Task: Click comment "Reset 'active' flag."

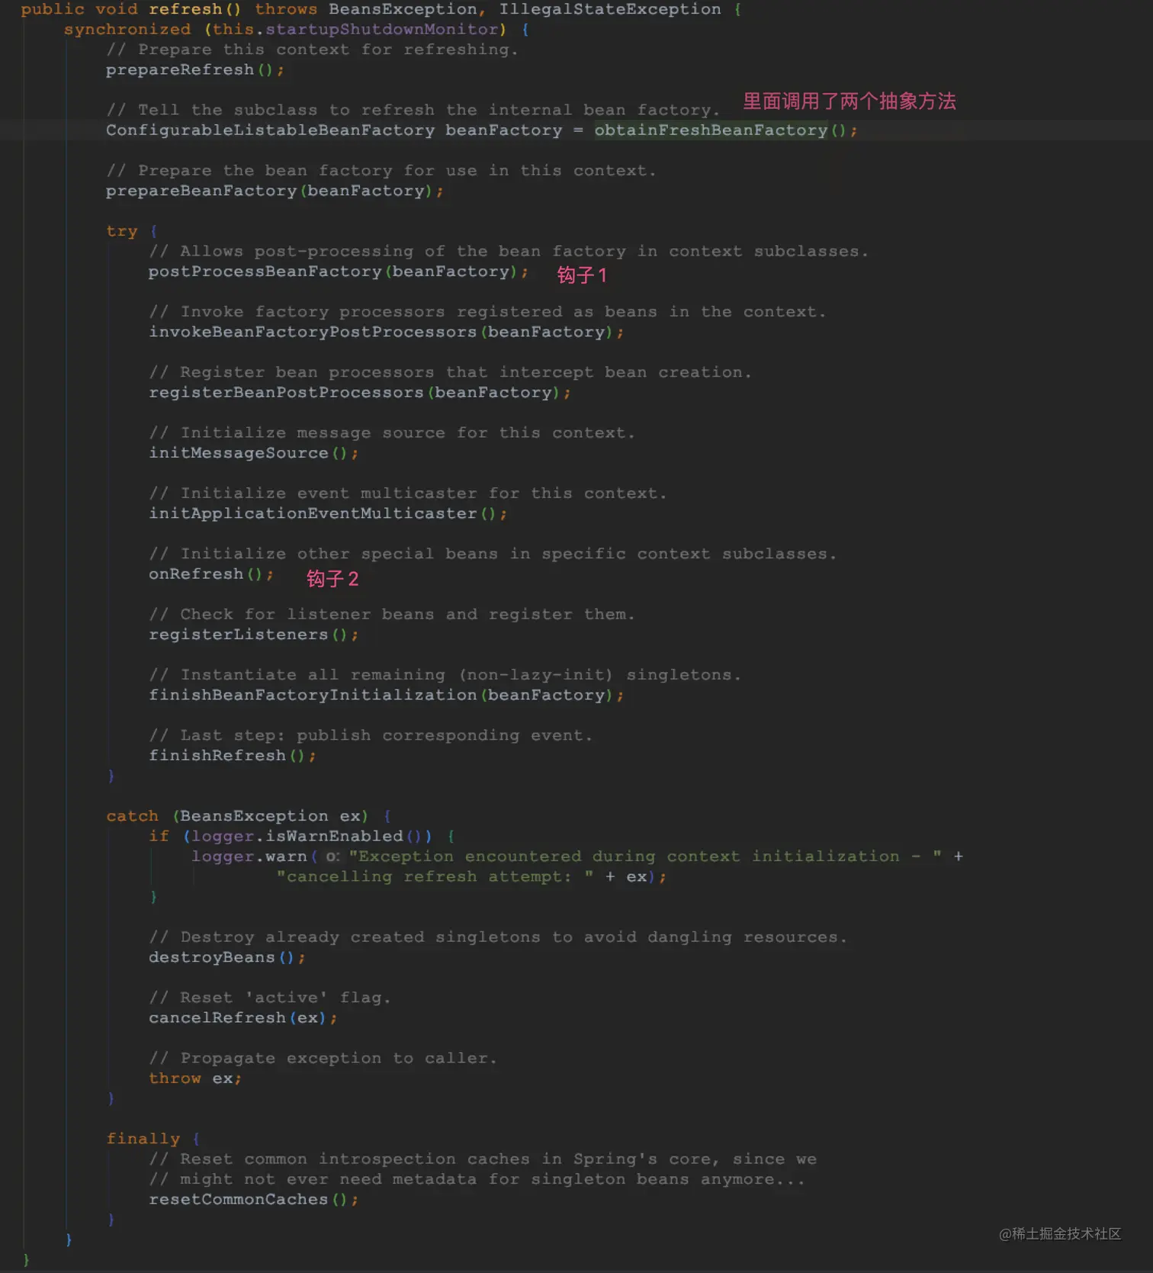Action: (270, 998)
